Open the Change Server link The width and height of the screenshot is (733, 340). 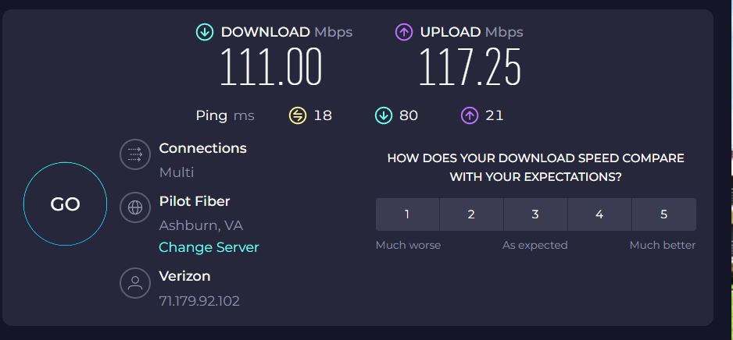[209, 247]
